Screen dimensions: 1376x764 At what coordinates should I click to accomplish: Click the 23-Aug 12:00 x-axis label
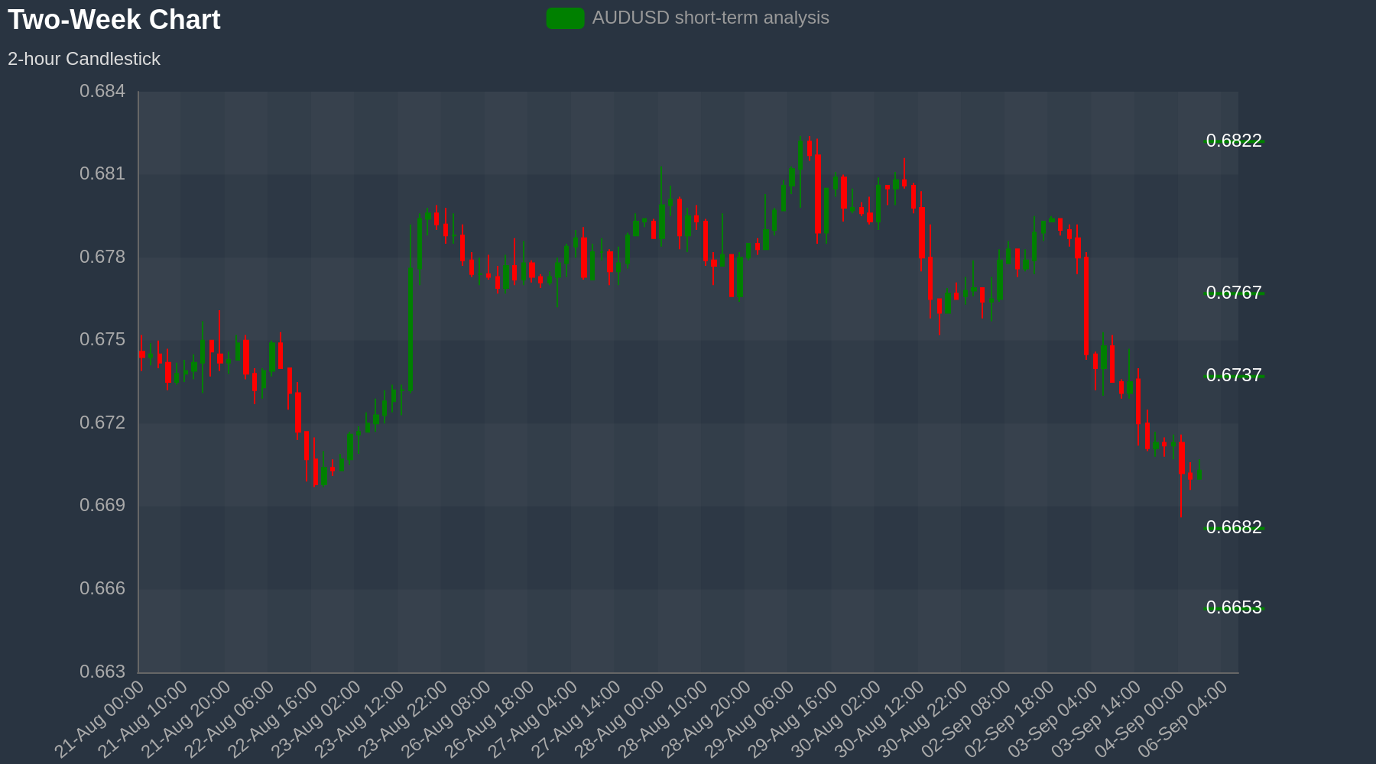[359, 719]
